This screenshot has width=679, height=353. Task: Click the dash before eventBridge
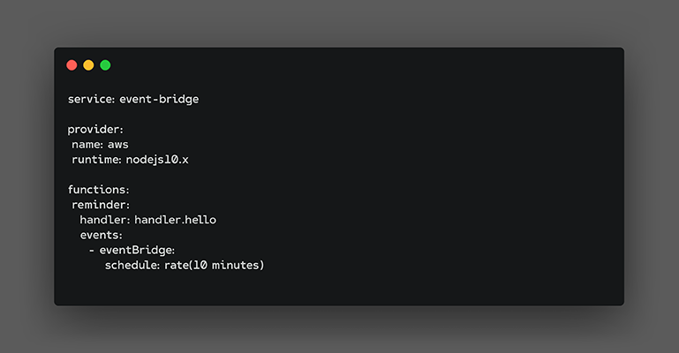[91, 250]
